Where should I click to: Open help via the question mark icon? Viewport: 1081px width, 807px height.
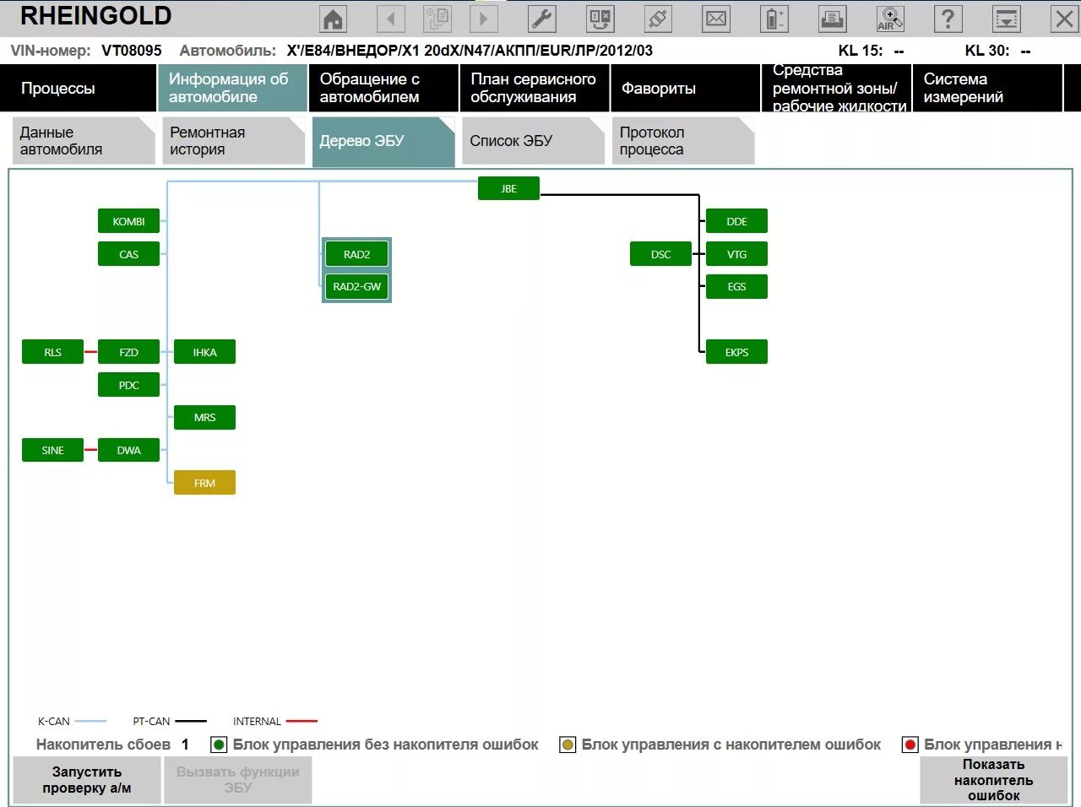click(948, 19)
